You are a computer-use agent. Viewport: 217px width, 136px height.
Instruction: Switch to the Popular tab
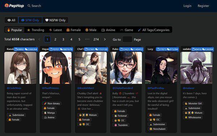(x=14, y=30)
